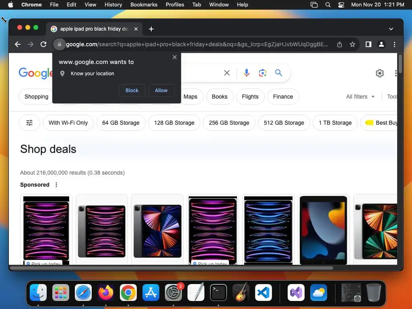Search by image with Lens icon
Viewport: 412px width, 309px height.
(262, 73)
